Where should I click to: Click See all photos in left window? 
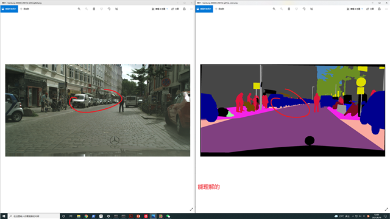(x=9, y=9)
